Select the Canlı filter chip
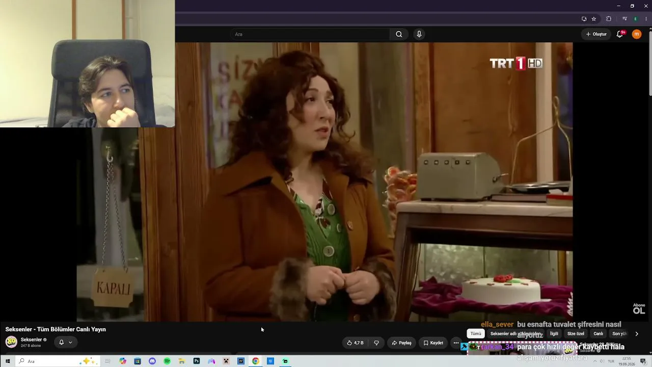Screen dimensions: 652x367 [599, 334]
